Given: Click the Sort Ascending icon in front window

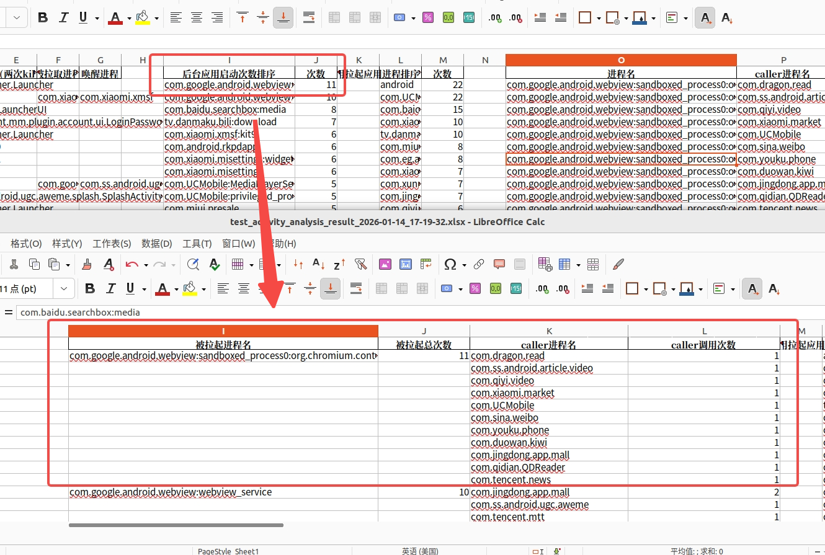Looking at the screenshot, I should 319,265.
